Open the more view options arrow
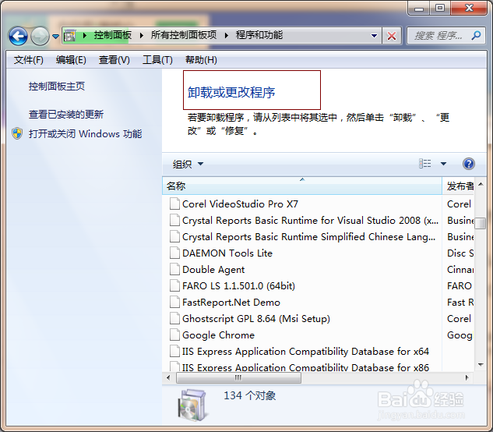 click(443, 164)
